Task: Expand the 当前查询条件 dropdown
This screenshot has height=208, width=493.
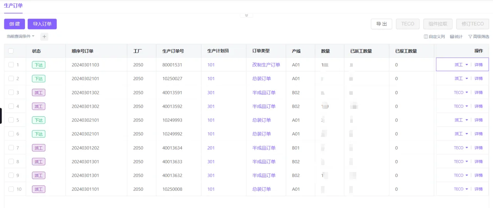Action: [20, 36]
